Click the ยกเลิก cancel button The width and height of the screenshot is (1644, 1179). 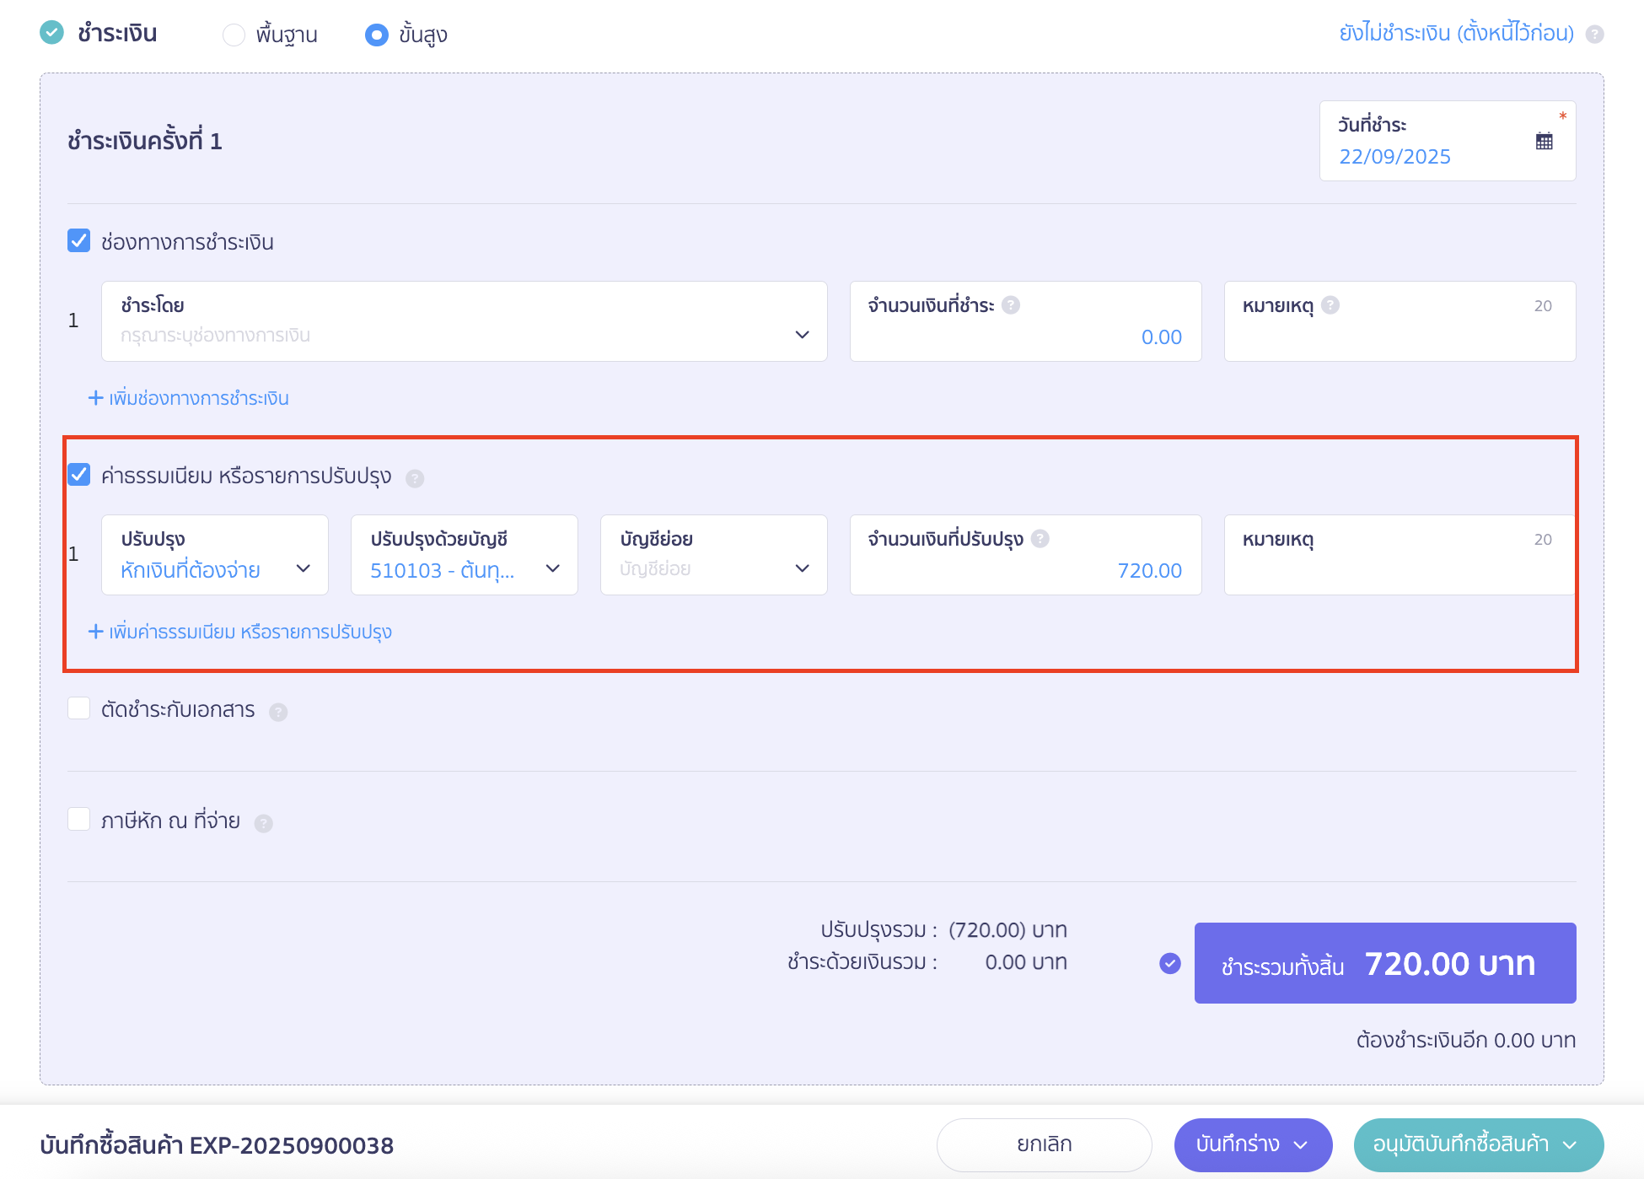[x=1044, y=1144]
